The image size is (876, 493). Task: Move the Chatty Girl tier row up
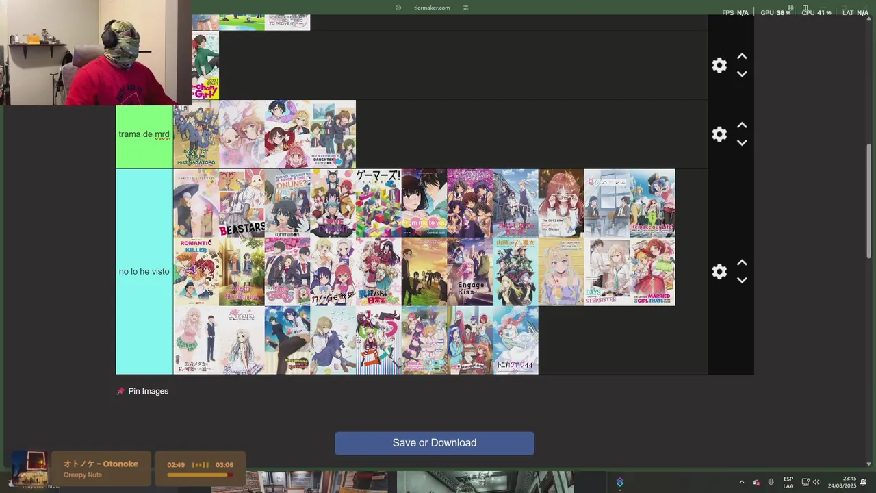coord(742,57)
